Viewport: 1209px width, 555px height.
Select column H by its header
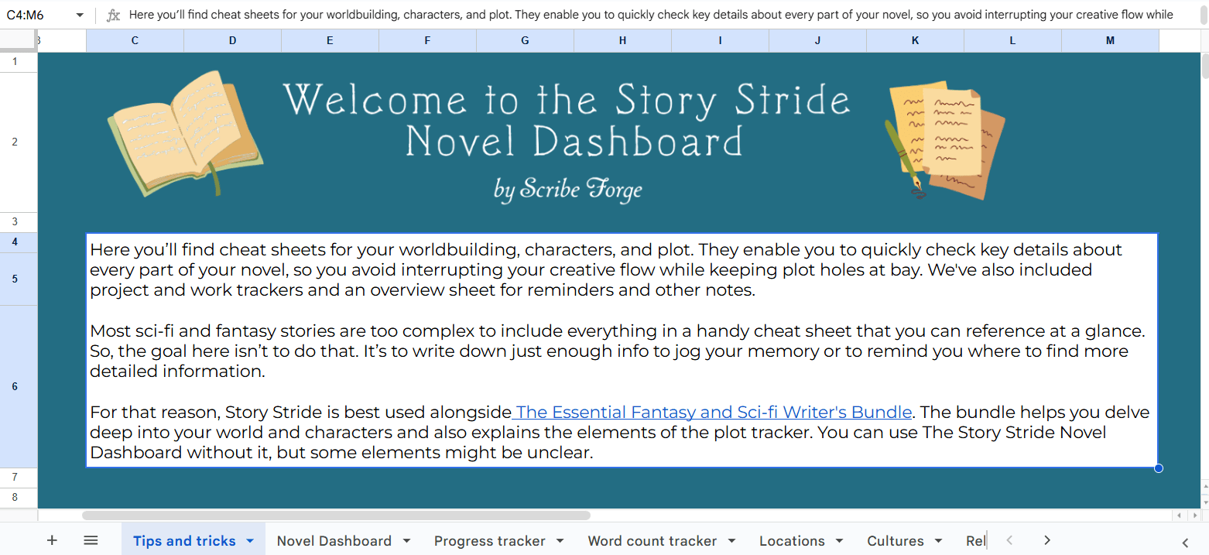(x=622, y=40)
